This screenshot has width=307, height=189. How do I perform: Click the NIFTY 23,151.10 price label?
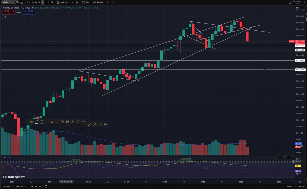click(297, 41)
